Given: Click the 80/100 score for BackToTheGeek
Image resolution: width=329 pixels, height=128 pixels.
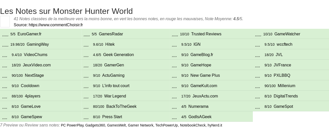Looking at the screenshot, I should click(98, 107).
